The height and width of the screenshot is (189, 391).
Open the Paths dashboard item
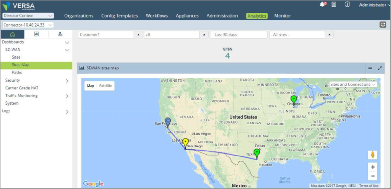[x=17, y=72]
